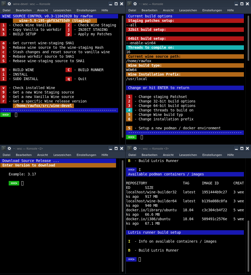Minimize the top-right Konsole window

(x=236, y=4)
